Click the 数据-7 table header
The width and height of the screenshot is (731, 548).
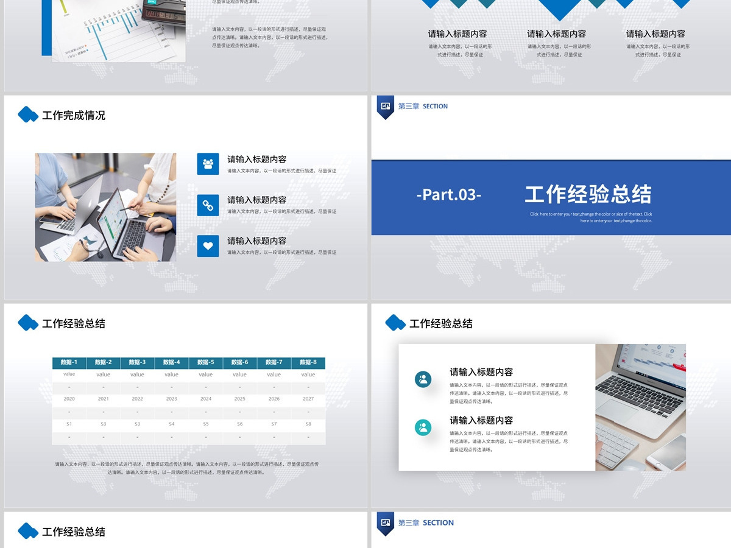(274, 362)
